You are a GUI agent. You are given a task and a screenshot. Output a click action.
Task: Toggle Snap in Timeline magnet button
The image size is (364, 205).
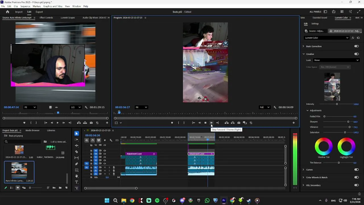(93, 140)
